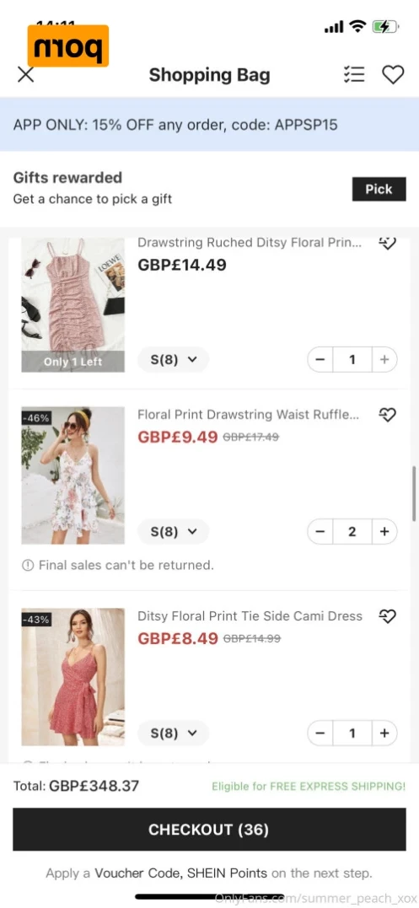Open the multi-select checklist icon in header
Image resolution: width=419 pixels, height=908 pixels.
pos(353,75)
